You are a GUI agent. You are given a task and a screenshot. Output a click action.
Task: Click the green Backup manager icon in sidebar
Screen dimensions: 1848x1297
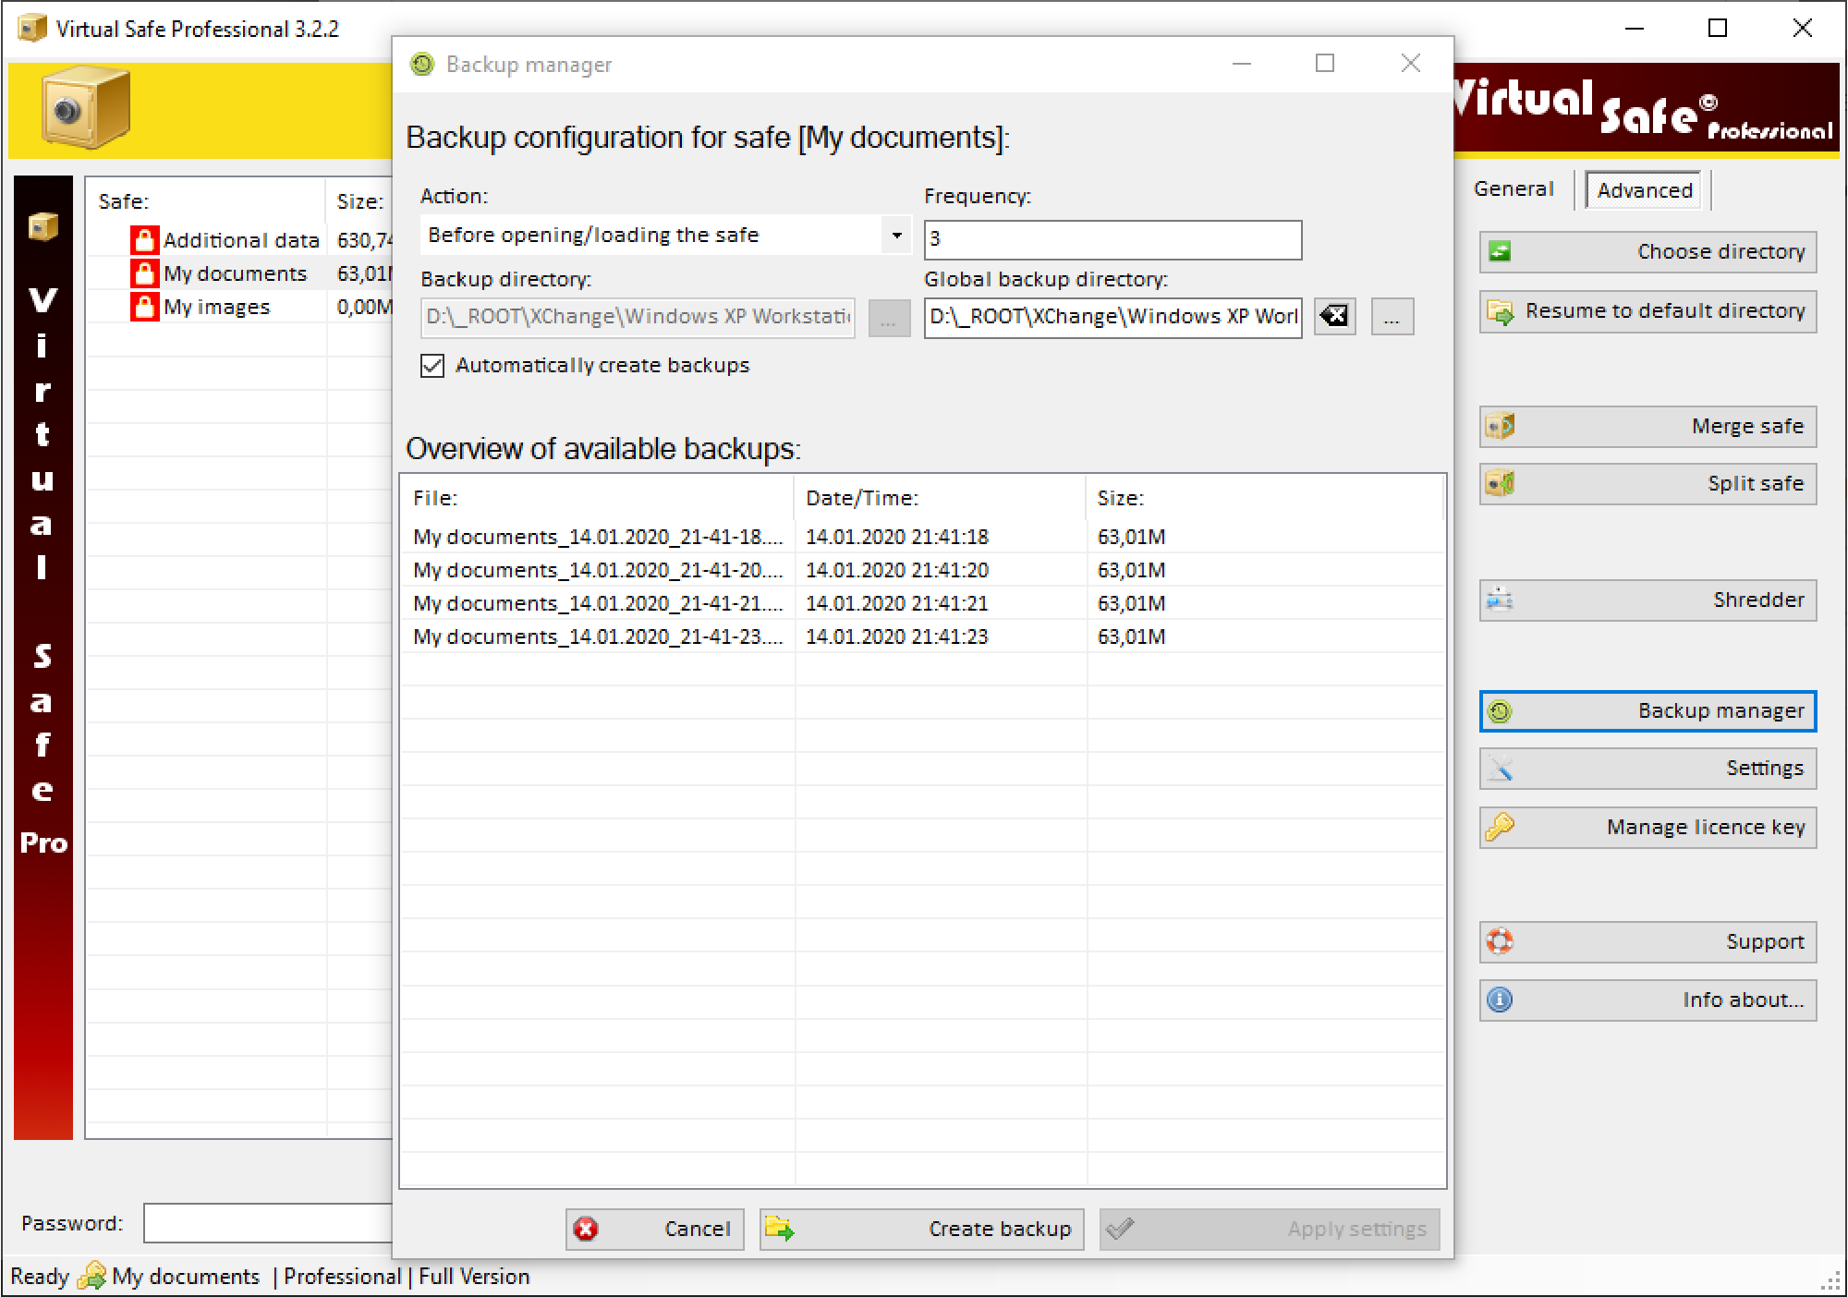(1500, 711)
